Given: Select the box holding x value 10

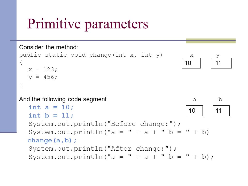Looking at the screenshot, I should coord(191,63).
